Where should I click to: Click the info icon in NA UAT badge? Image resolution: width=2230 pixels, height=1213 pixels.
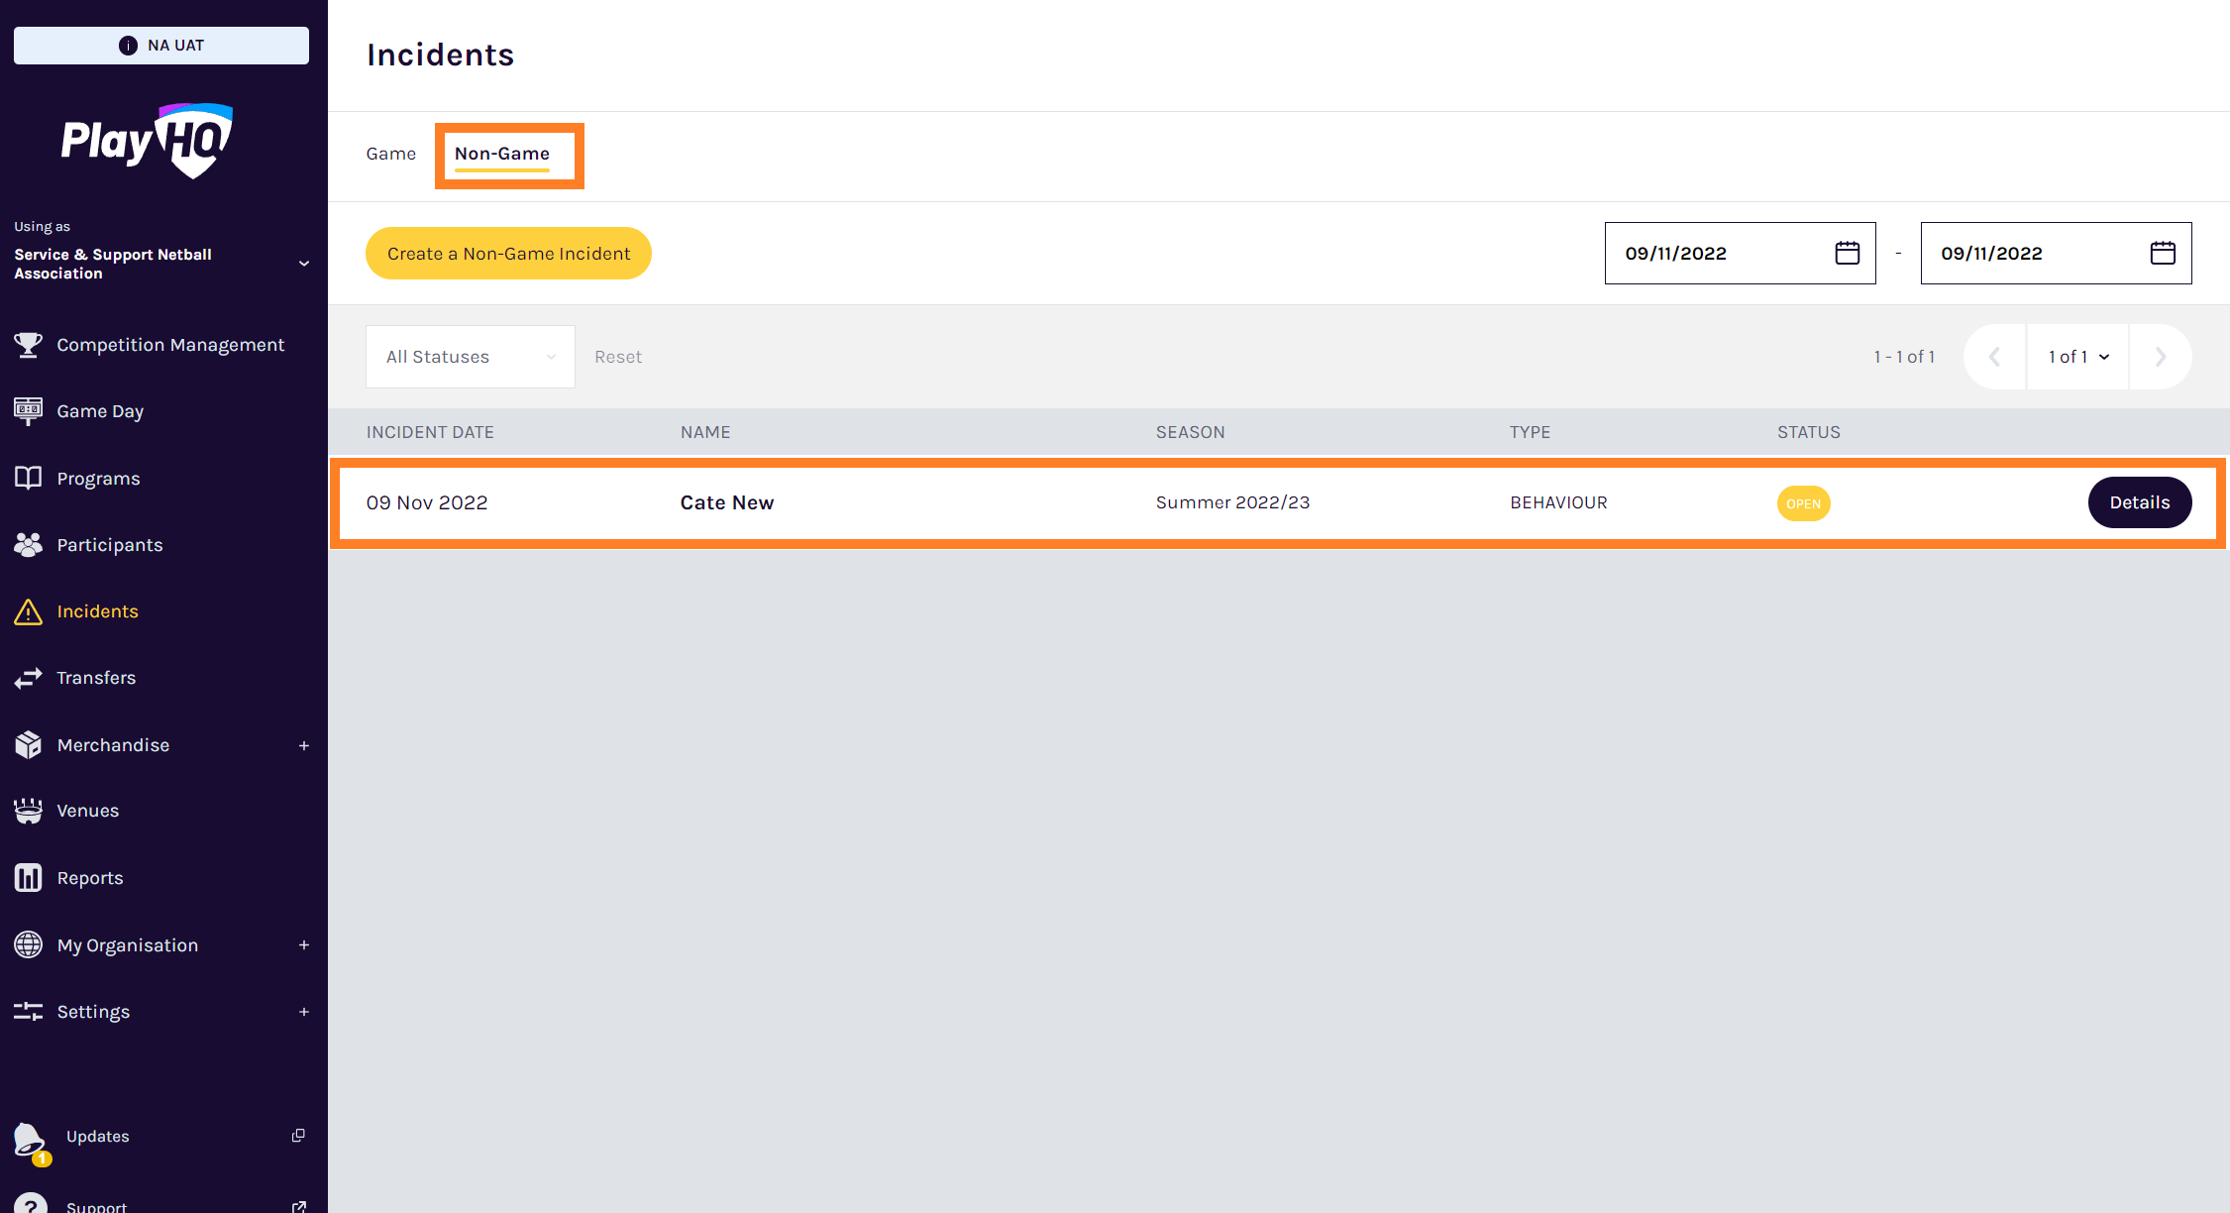128,46
